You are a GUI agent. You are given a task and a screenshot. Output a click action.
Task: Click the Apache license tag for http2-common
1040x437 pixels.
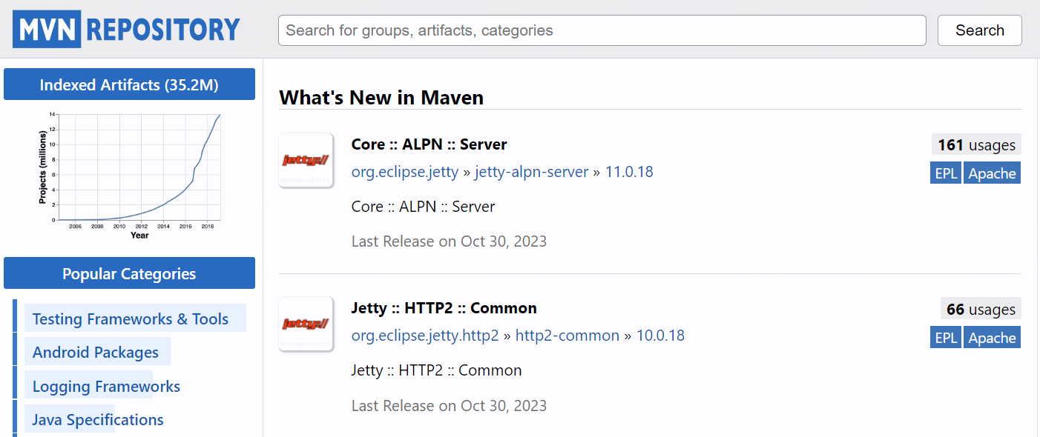(992, 338)
